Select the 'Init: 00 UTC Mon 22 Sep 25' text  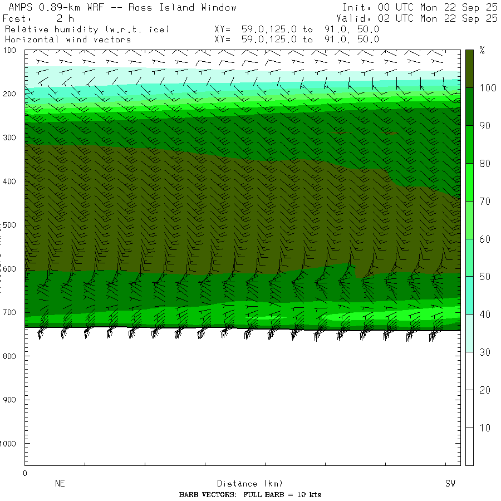pos(420,7)
